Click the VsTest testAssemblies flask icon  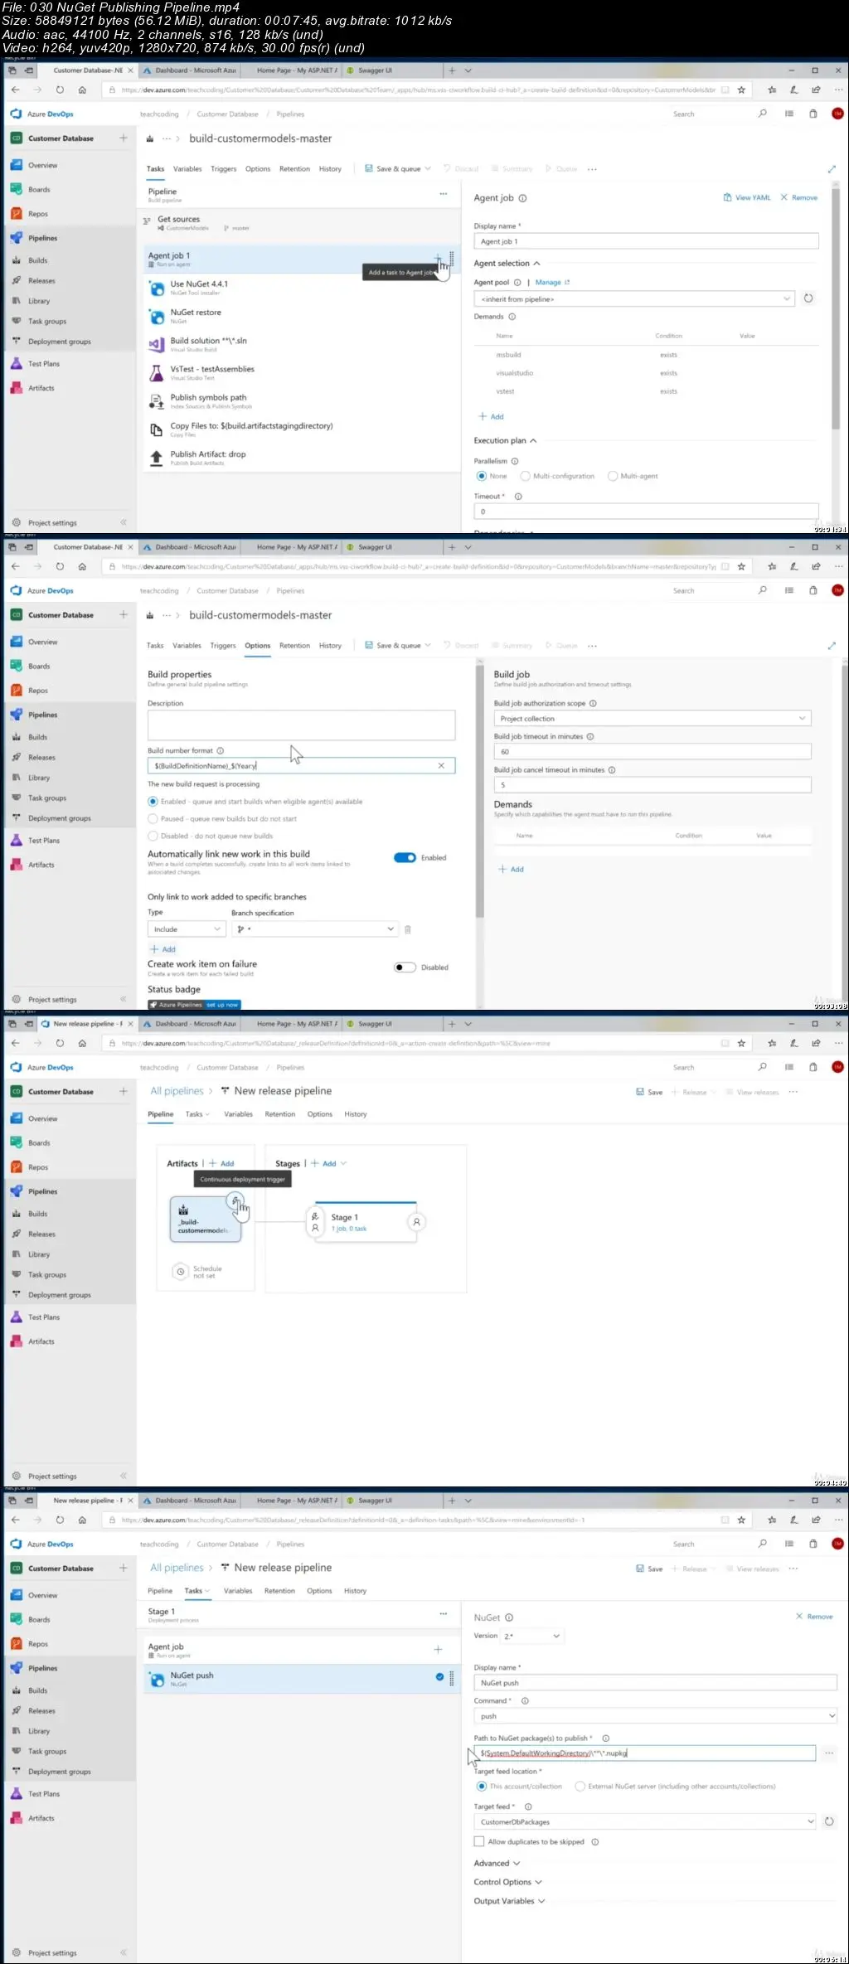click(x=156, y=373)
